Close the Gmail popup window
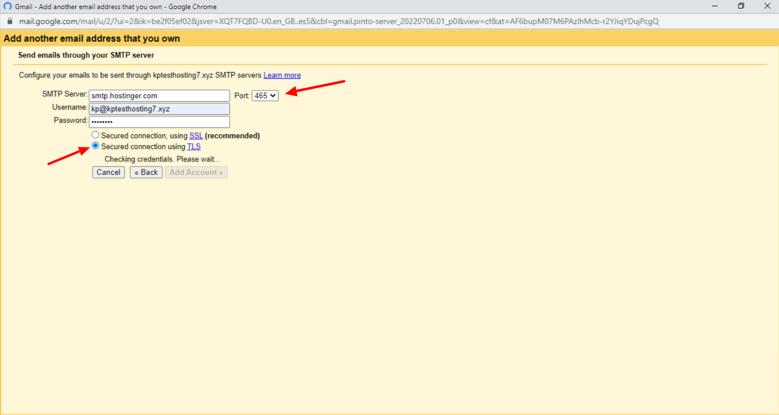This screenshot has height=415, width=779. coord(767,6)
